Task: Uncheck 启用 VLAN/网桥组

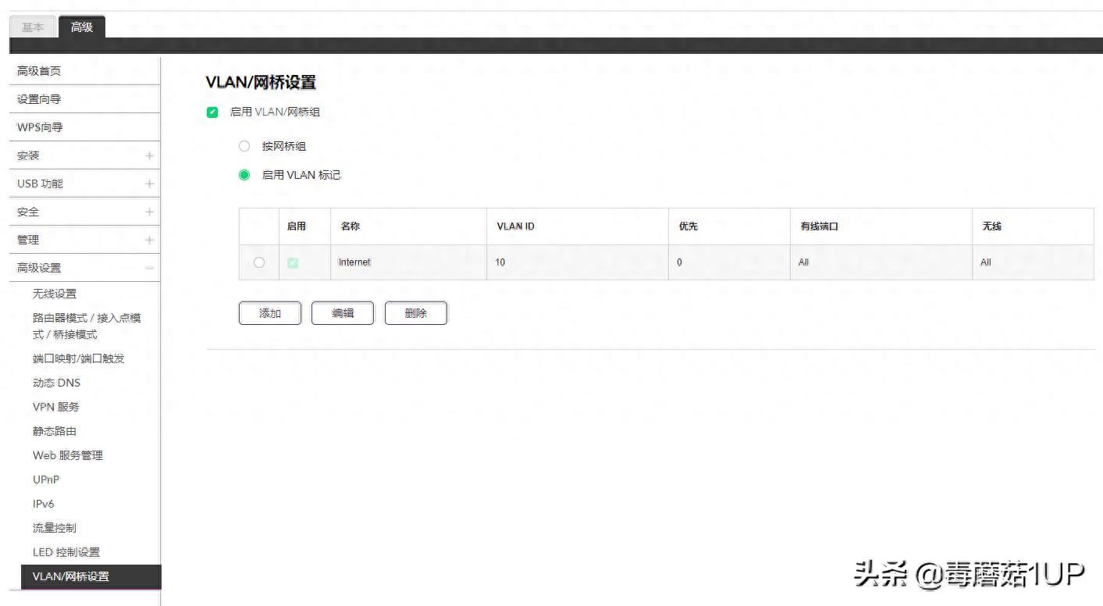Action: [x=212, y=112]
